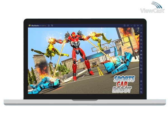Viewport: 168px width, 115px height.
Task: Click the circular play macro recorder icon
Action: (x=141, y=47)
